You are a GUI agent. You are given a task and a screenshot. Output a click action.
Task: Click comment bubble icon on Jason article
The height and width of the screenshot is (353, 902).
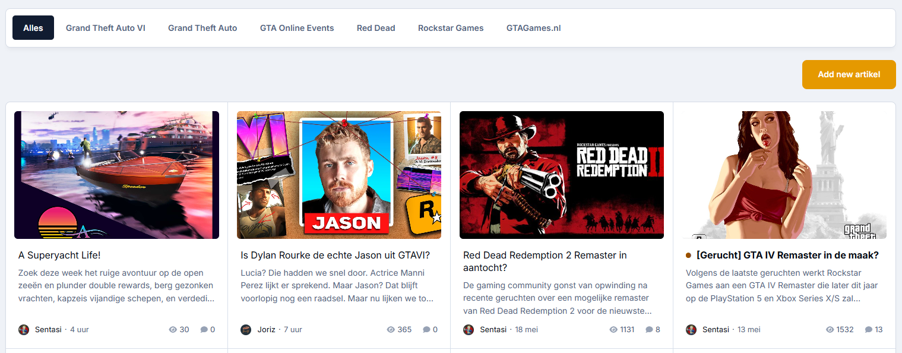coord(426,329)
